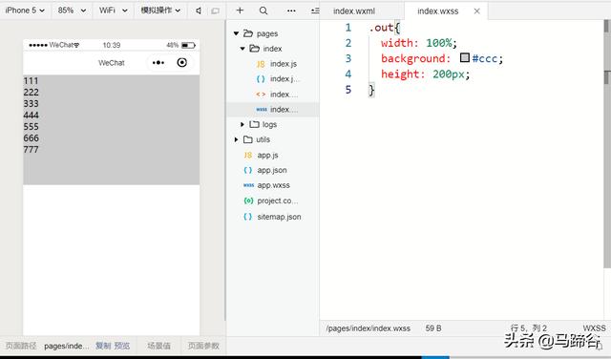Click the plus icon to add file
This screenshot has width=611, height=359.
tap(240, 11)
